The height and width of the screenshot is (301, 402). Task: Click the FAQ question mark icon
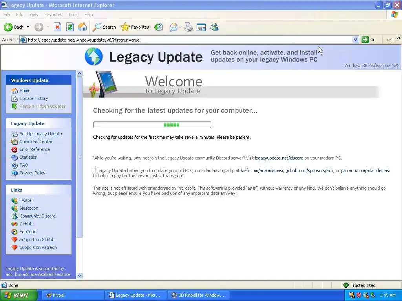[x=15, y=165]
